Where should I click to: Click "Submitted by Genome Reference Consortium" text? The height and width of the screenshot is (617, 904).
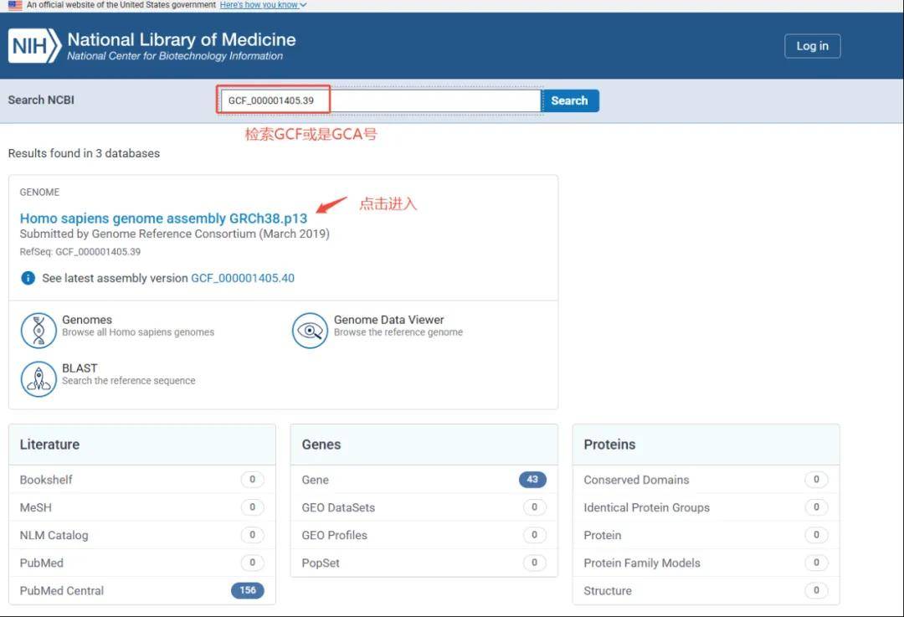(138, 234)
